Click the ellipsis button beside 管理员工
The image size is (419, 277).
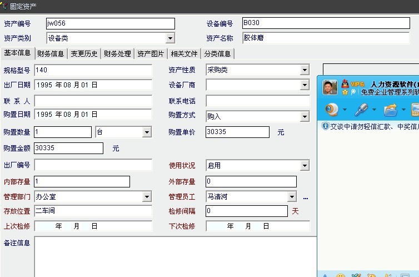(305, 197)
